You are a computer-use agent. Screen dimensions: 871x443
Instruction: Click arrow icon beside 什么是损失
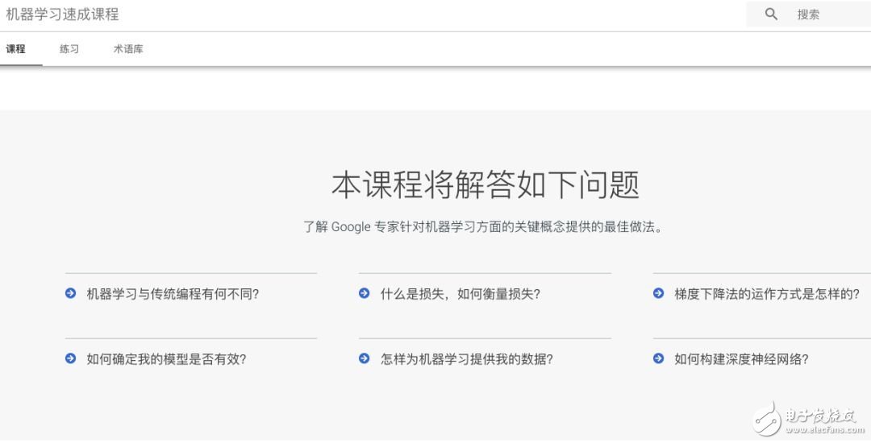pyautogui.click(x=365, y=294)
